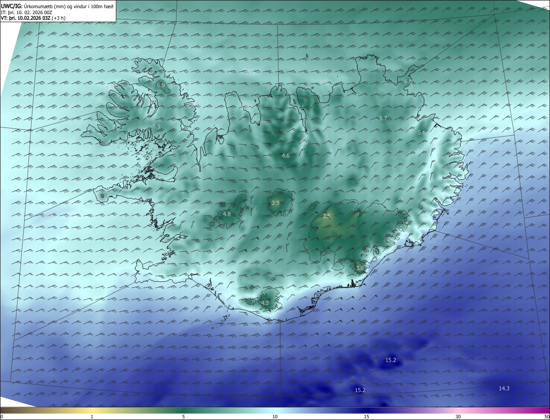Click the 14.3 value over the ocean
Screen dimensions: 550x420
point(504,388)
